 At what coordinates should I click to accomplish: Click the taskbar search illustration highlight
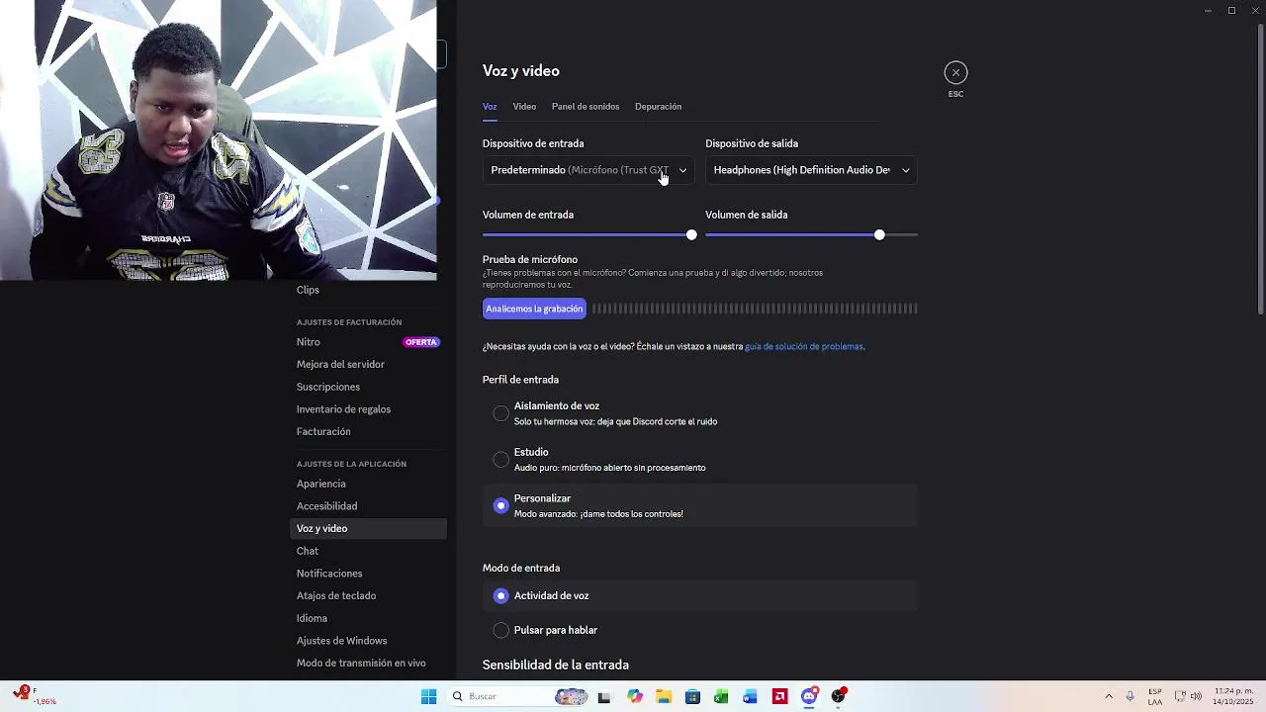tap(572, 697)
